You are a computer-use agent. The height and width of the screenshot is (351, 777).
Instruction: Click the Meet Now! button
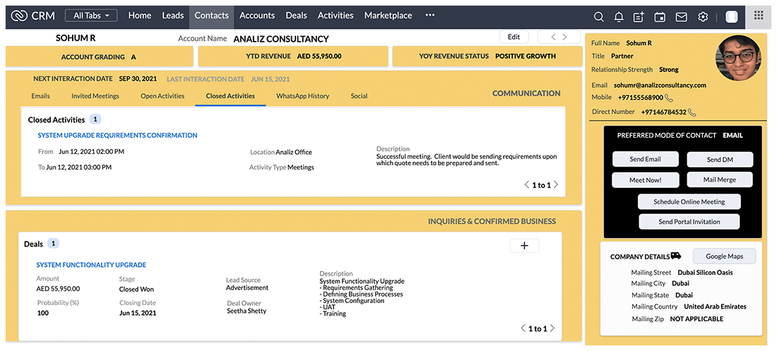645,180
